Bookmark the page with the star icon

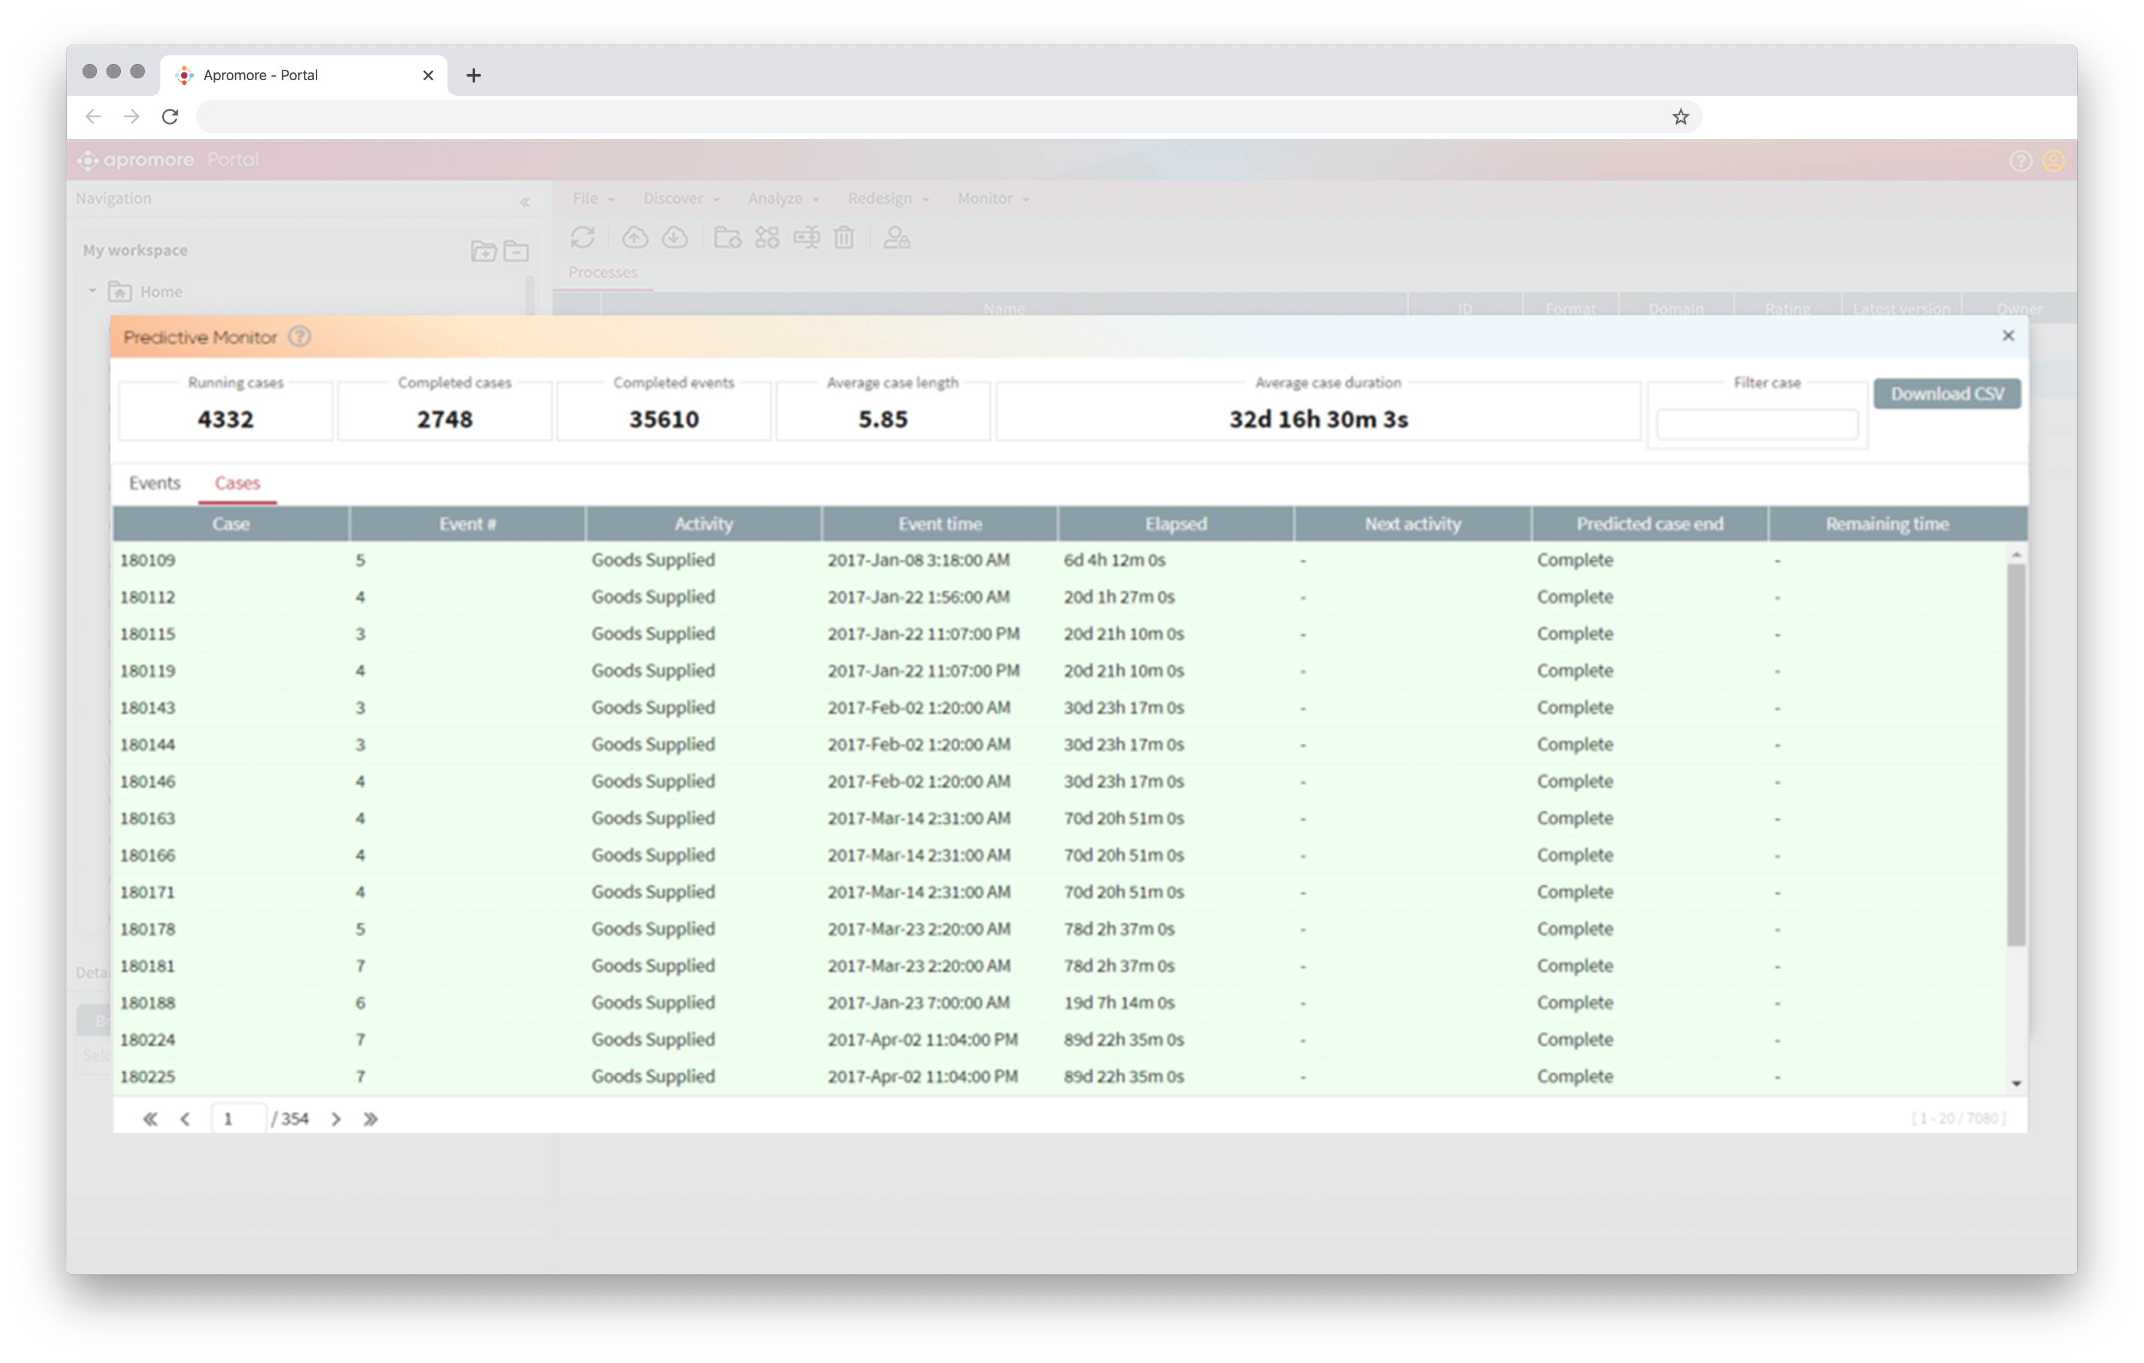pos(1680,117)
